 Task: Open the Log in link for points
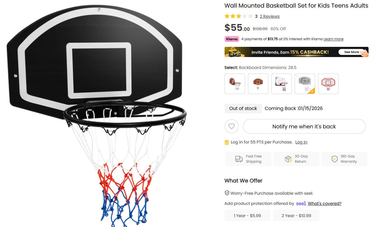301,142
